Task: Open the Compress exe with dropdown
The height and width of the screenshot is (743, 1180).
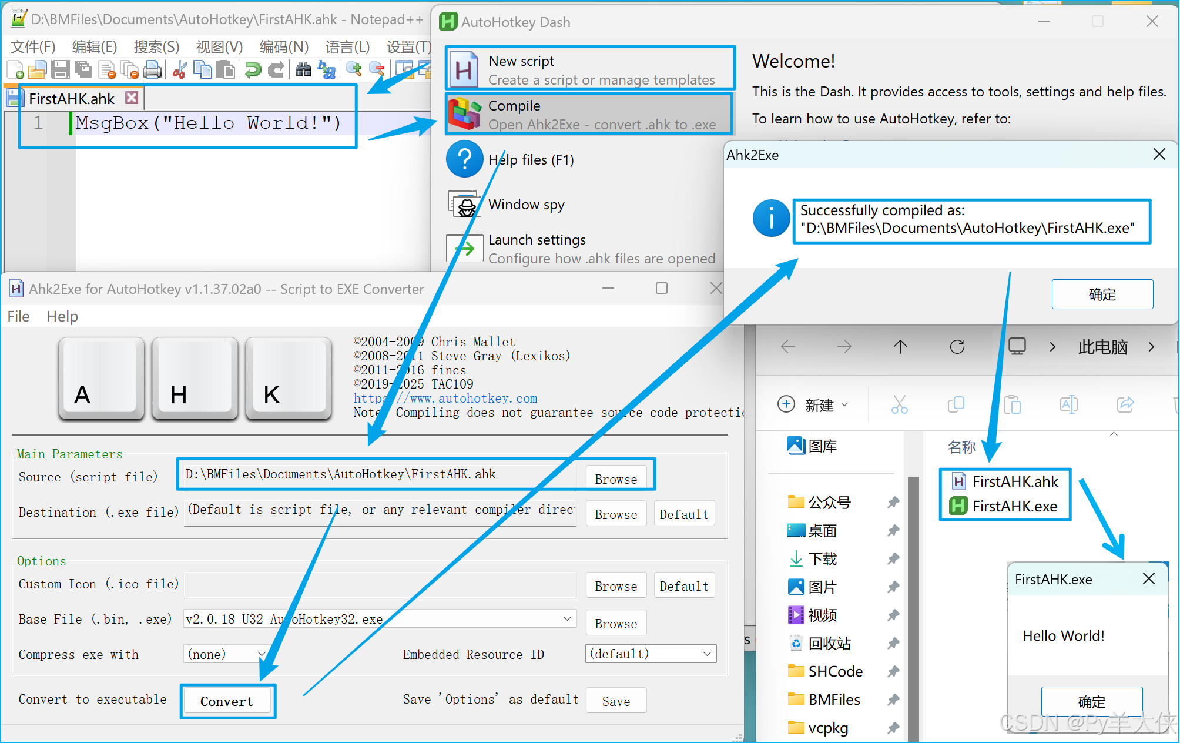Action: tap(262, 654)
